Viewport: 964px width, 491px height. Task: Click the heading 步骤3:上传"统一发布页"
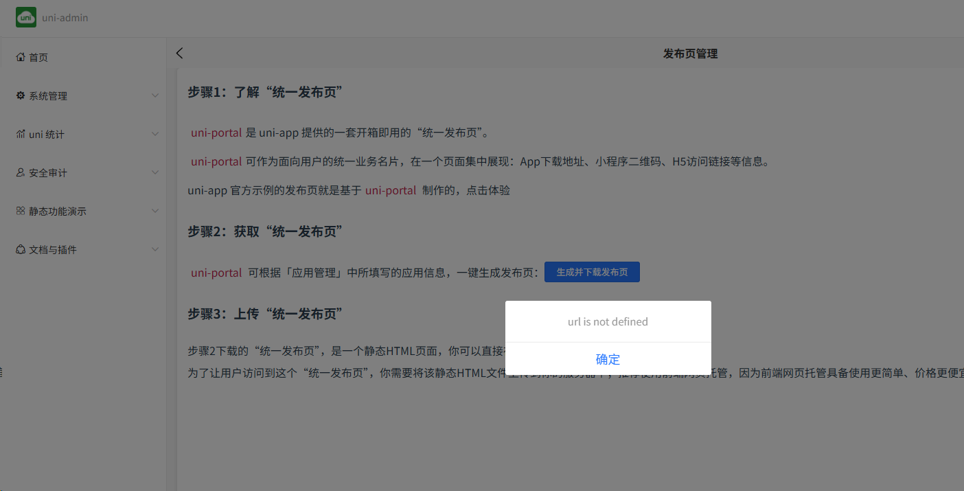(265, 314)
